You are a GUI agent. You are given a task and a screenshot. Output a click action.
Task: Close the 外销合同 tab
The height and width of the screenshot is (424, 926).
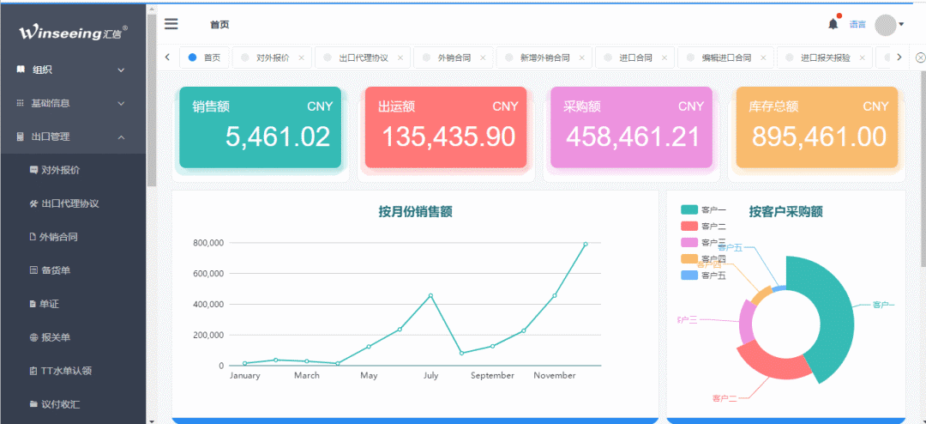tap(483, 58)
